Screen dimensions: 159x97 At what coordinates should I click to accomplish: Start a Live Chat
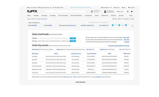tap(132, 8)
